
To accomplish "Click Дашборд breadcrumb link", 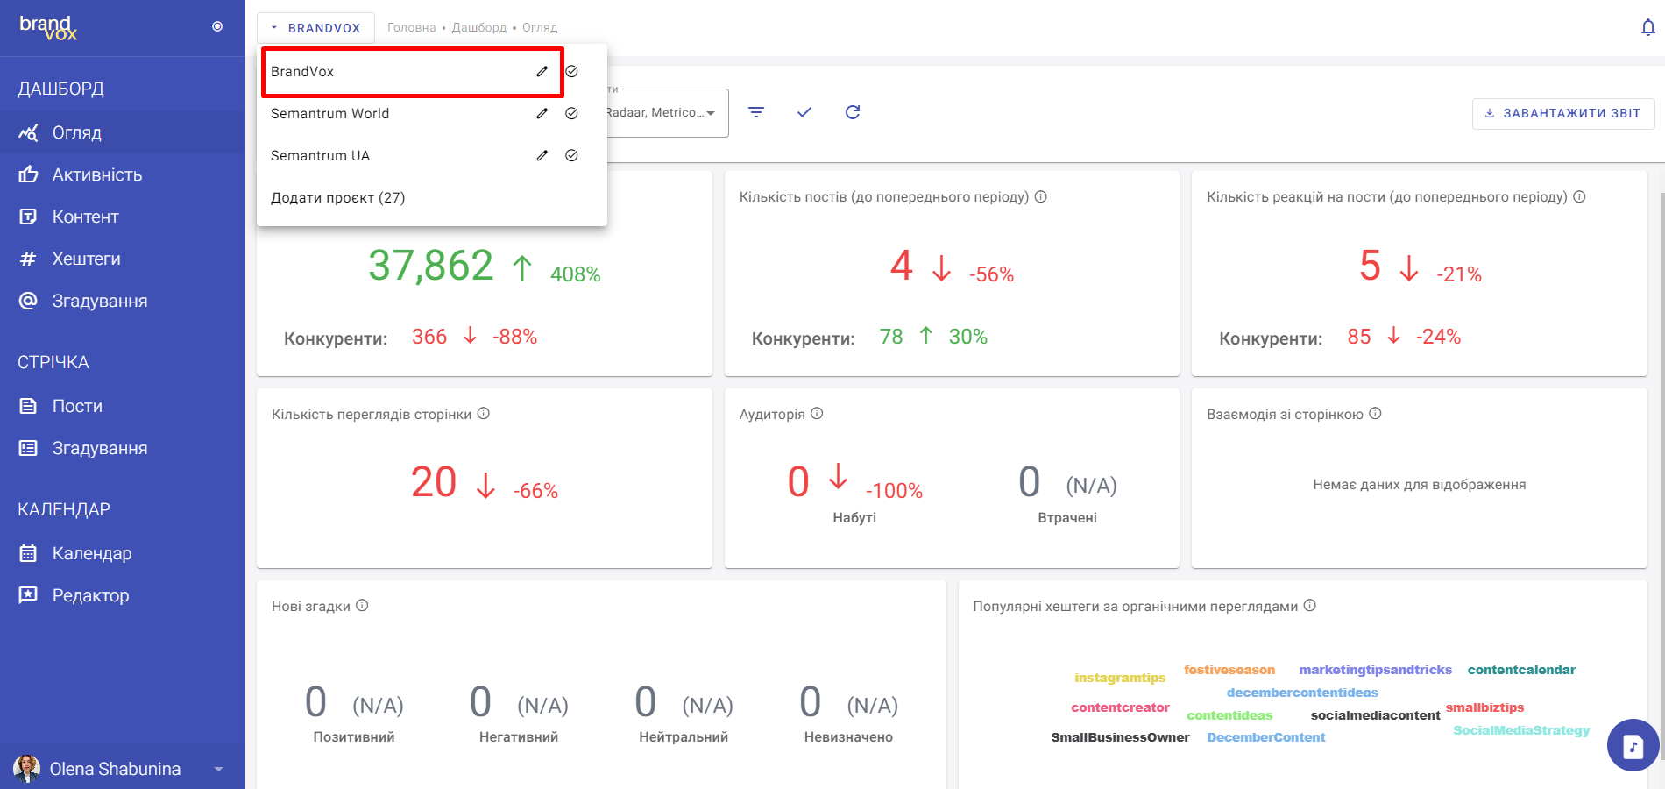I will tap(479, 28).
